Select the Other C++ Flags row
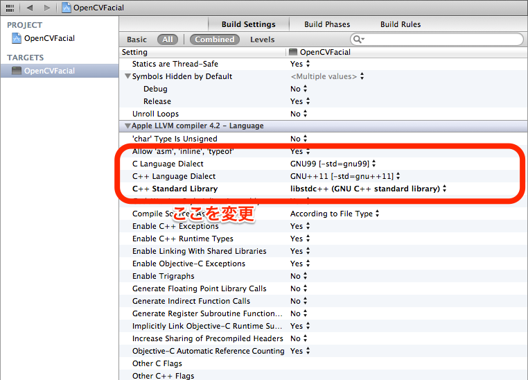Screen dimensions: 528x380 click(x=324, y=375)
